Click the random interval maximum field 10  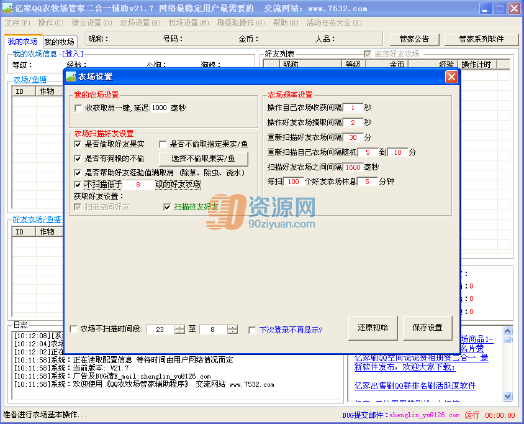[398, 152]
